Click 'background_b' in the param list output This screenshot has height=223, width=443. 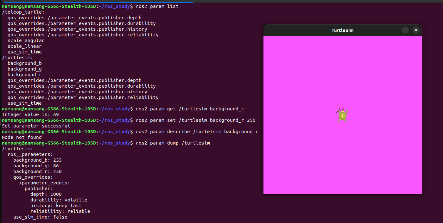[x=25, y=63]
